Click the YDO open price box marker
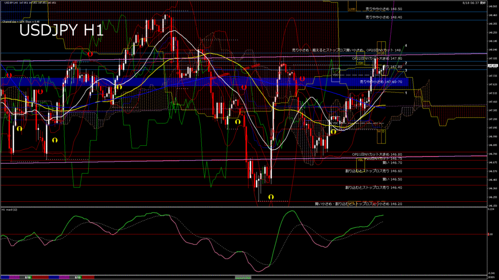This screenshot has width=499, height=280. [335, 75]
